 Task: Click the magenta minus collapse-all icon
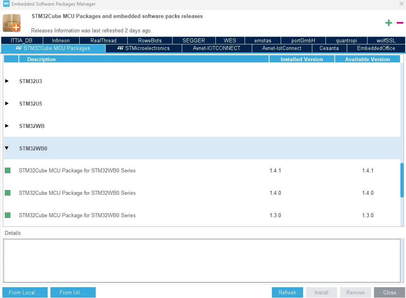click(x=400, y=23)
